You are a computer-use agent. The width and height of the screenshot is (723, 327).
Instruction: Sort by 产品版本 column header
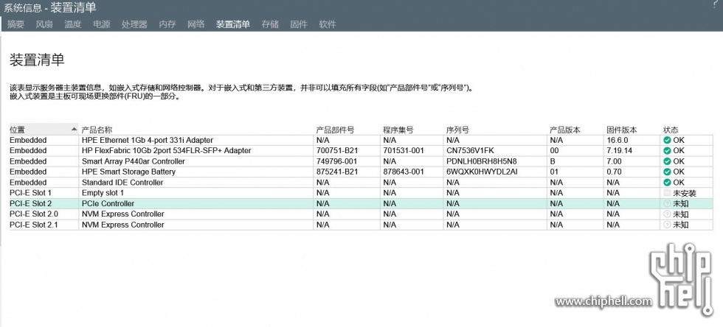565,130
